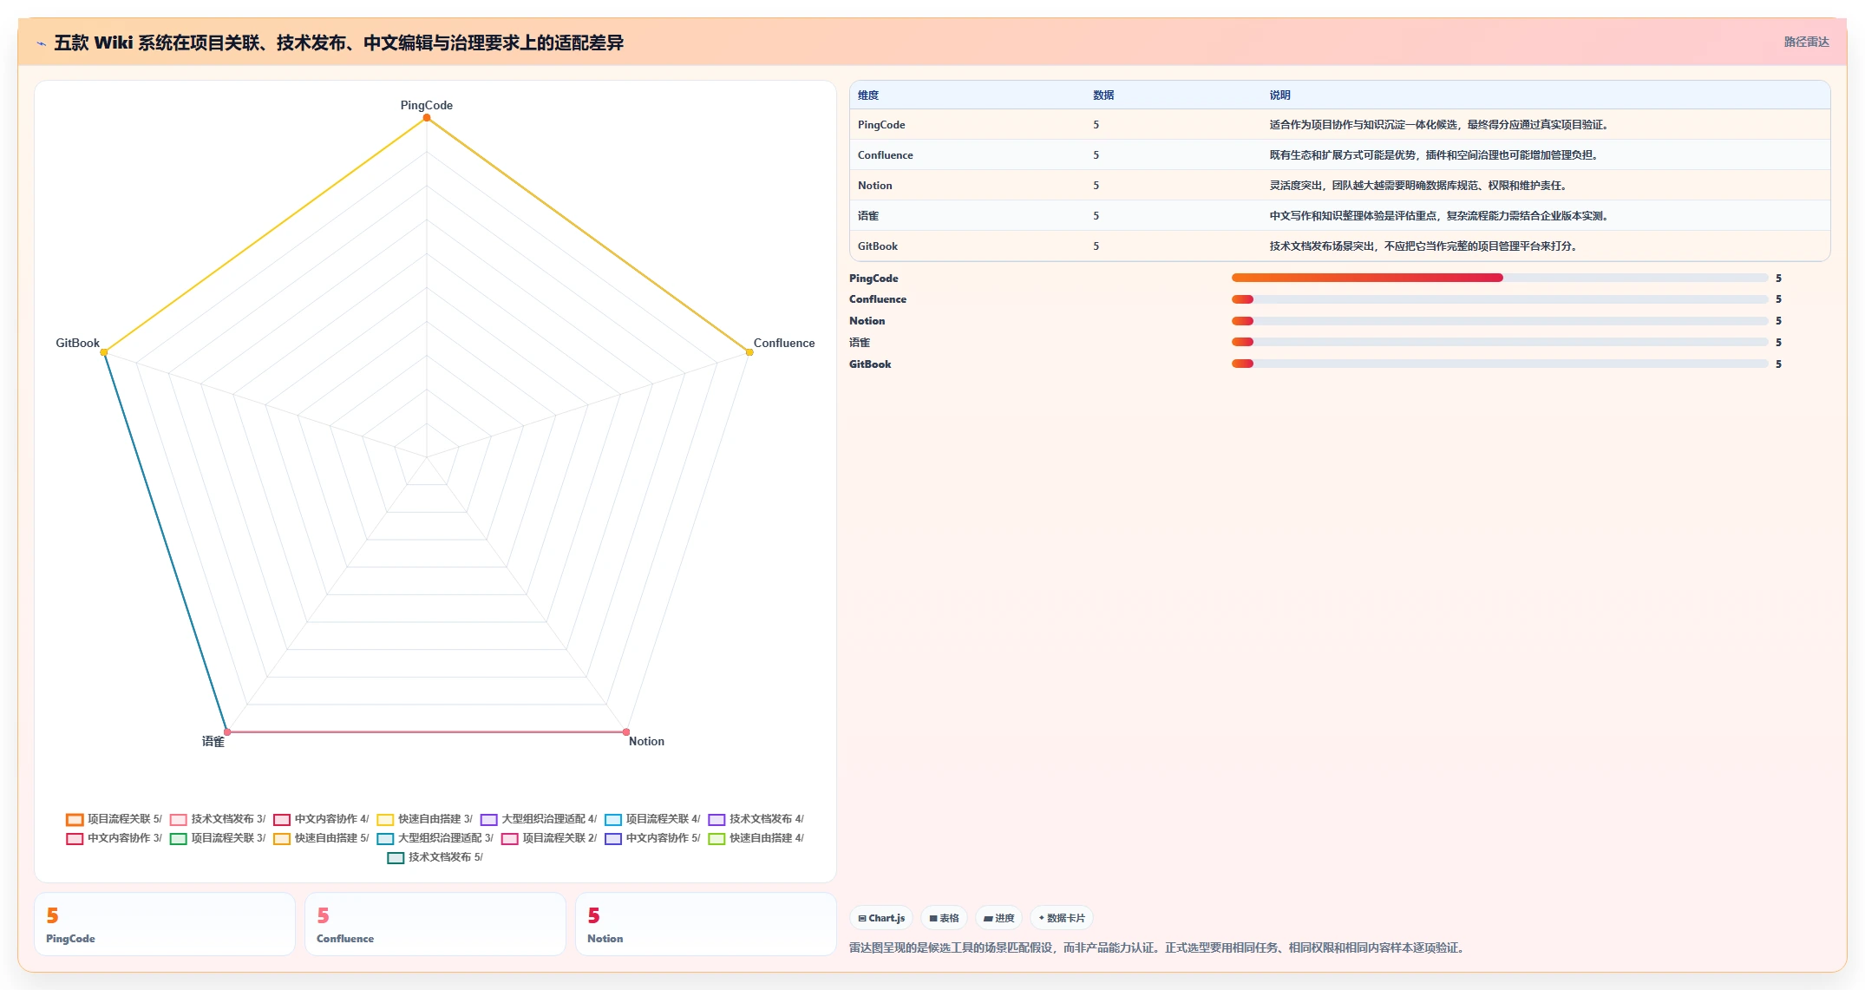This screenshot has height=990, width=1865.
Task: Click the 进度 chip
Action: (x=998, y=918)
